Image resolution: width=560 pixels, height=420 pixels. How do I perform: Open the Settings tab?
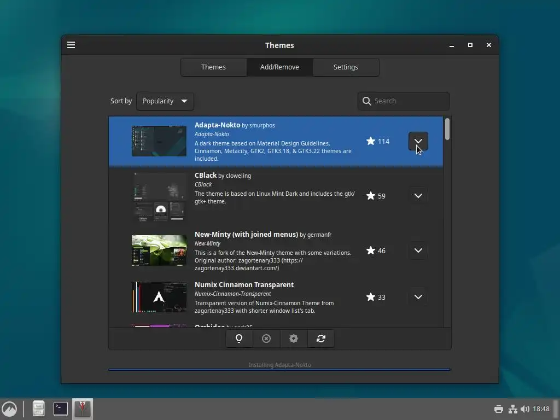pos(346,67)
